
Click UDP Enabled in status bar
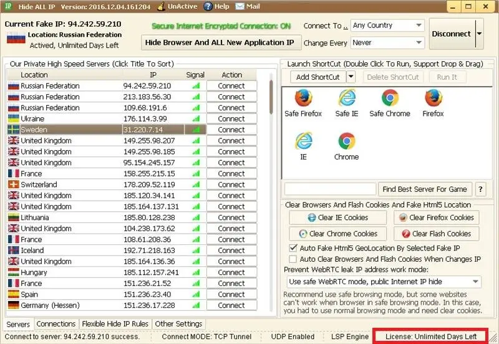point(293,337)
